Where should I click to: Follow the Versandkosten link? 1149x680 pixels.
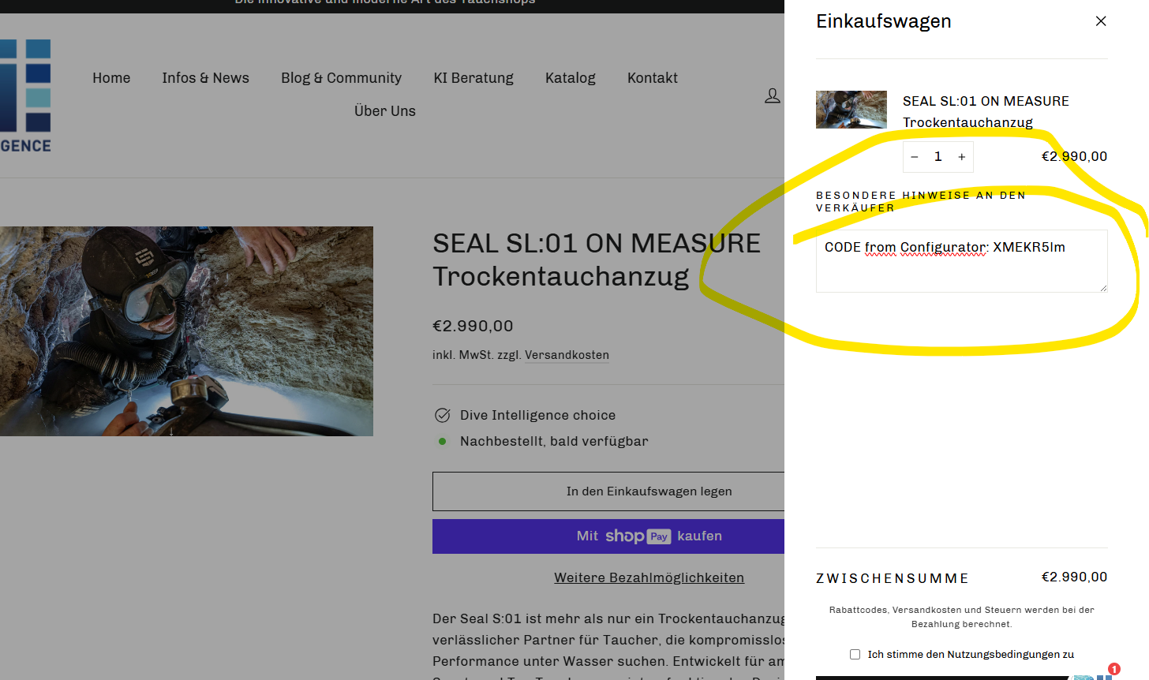pos(567,355)
